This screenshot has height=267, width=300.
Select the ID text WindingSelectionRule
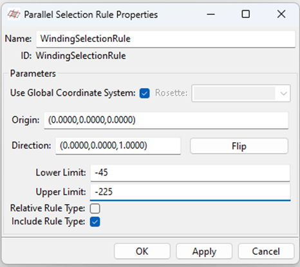[x=80, y=56]
